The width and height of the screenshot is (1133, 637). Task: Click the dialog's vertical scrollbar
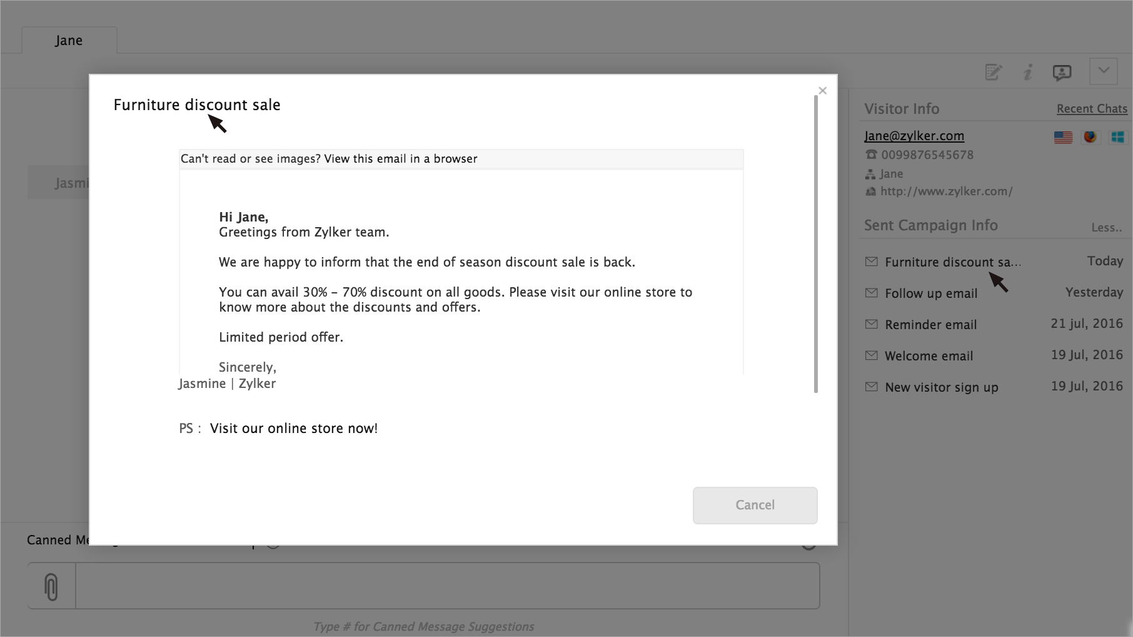click(815, 244)
